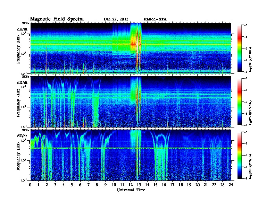This screenshot has width=275, height=212.
Task: Click hour tick label "19" on time axis
Action: point(189,185)
